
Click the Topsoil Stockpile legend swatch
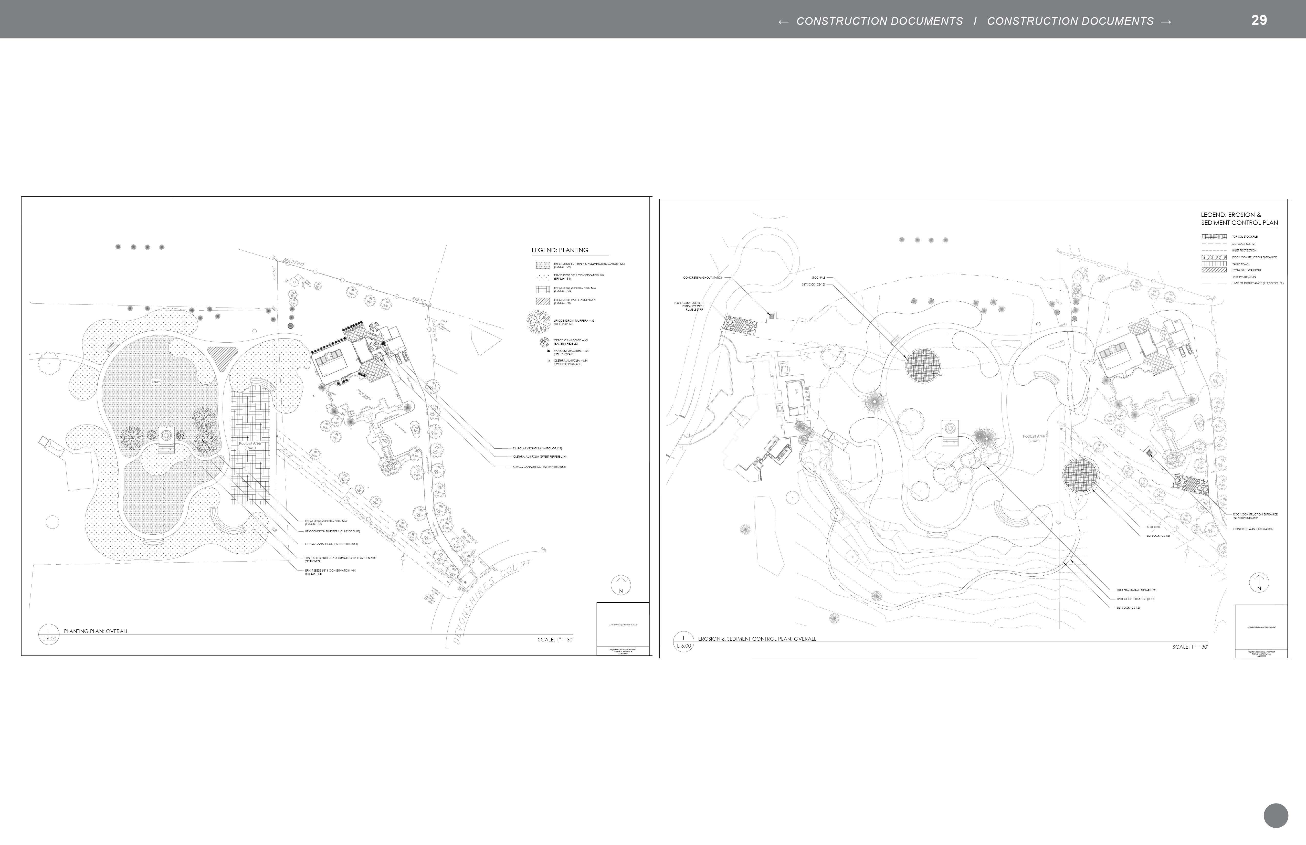point(1214,237)
